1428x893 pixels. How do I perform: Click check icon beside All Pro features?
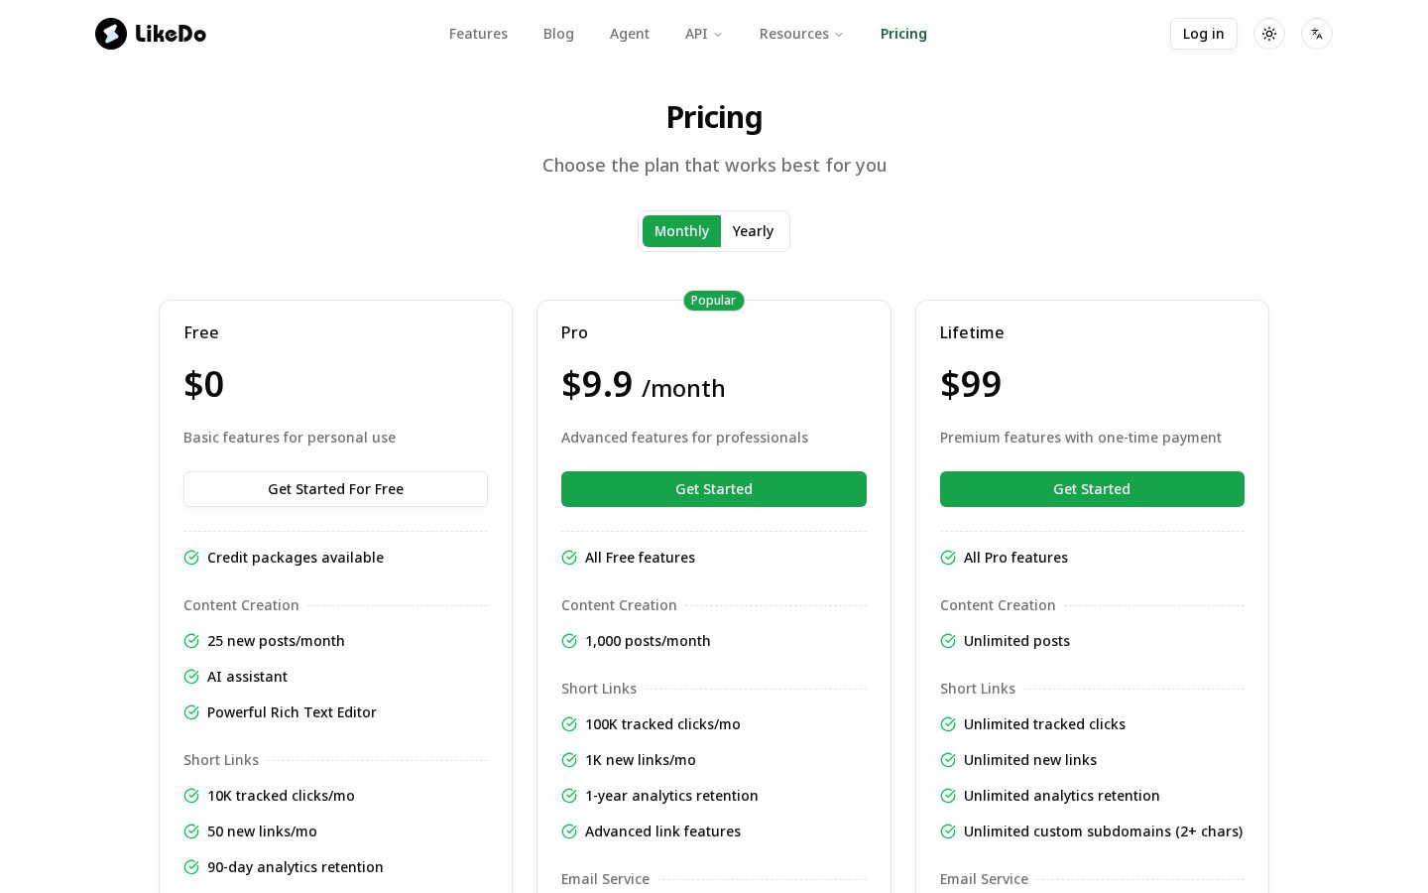(948, 558)
